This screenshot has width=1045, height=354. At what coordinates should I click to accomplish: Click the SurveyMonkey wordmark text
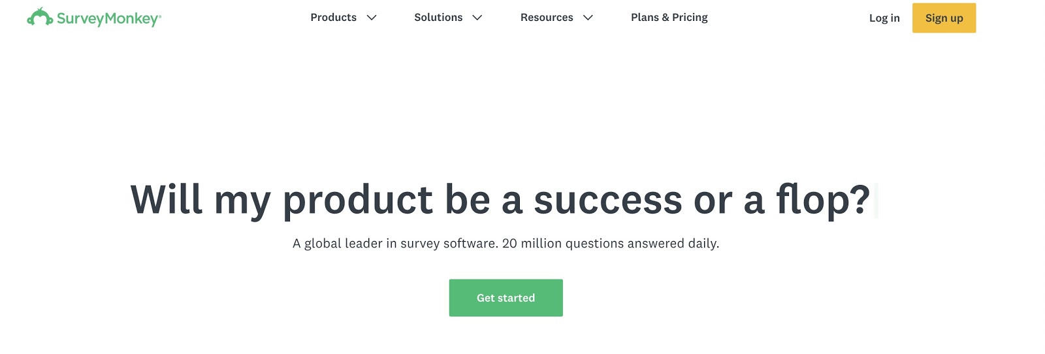click(108, 19)
